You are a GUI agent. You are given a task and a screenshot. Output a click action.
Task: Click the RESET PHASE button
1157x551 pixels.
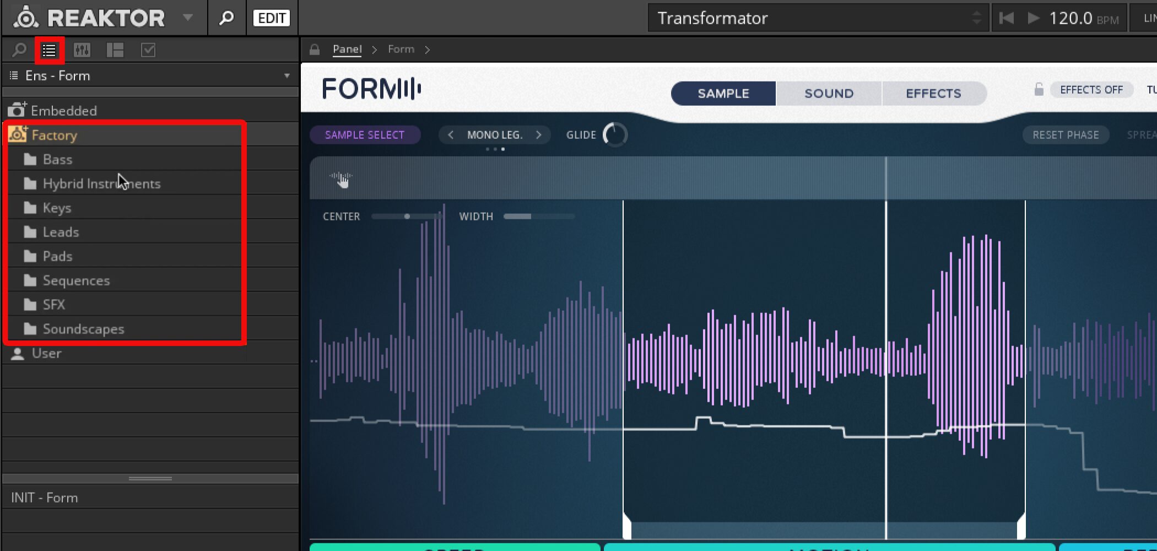pyautogui.click(x=1066, y=135)
